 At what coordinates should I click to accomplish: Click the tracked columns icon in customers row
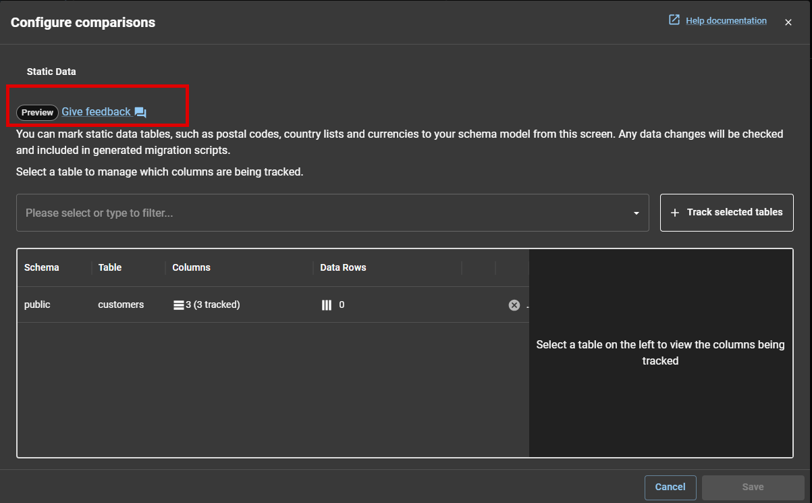point(179,305)
